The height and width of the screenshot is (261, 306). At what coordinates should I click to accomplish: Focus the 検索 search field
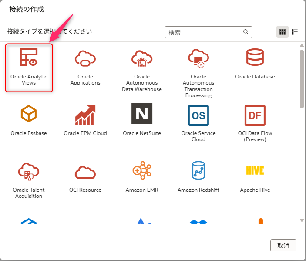[208, 32]
